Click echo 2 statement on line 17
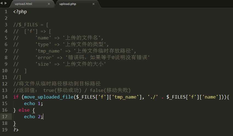 33,117
